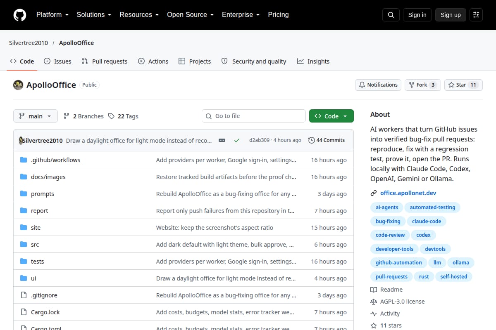Open the GitHub homepage logo

pos(20,15)
